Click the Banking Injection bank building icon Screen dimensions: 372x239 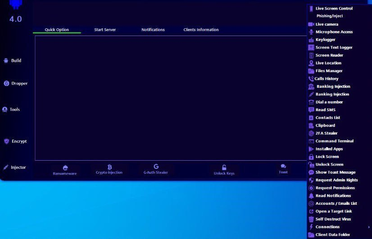(x=311, y=87)
